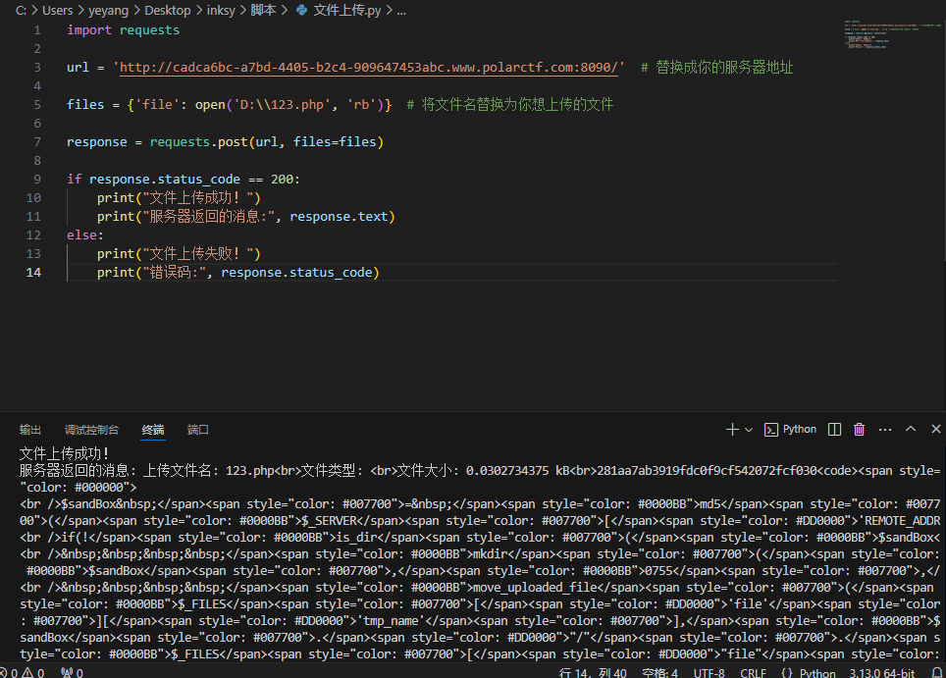
Task: Open the 输出 panel tab
Action: 29,430
